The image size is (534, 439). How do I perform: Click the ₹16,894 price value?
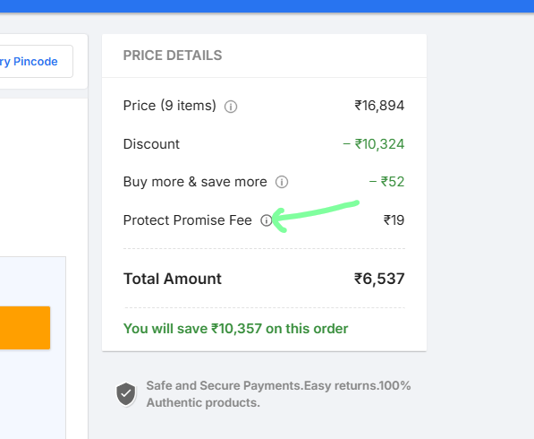pos(379,106)
